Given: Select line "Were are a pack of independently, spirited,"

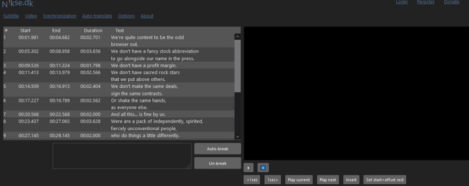Looking at the screenshot, I should pyautogui.click(x=157, y=121).
